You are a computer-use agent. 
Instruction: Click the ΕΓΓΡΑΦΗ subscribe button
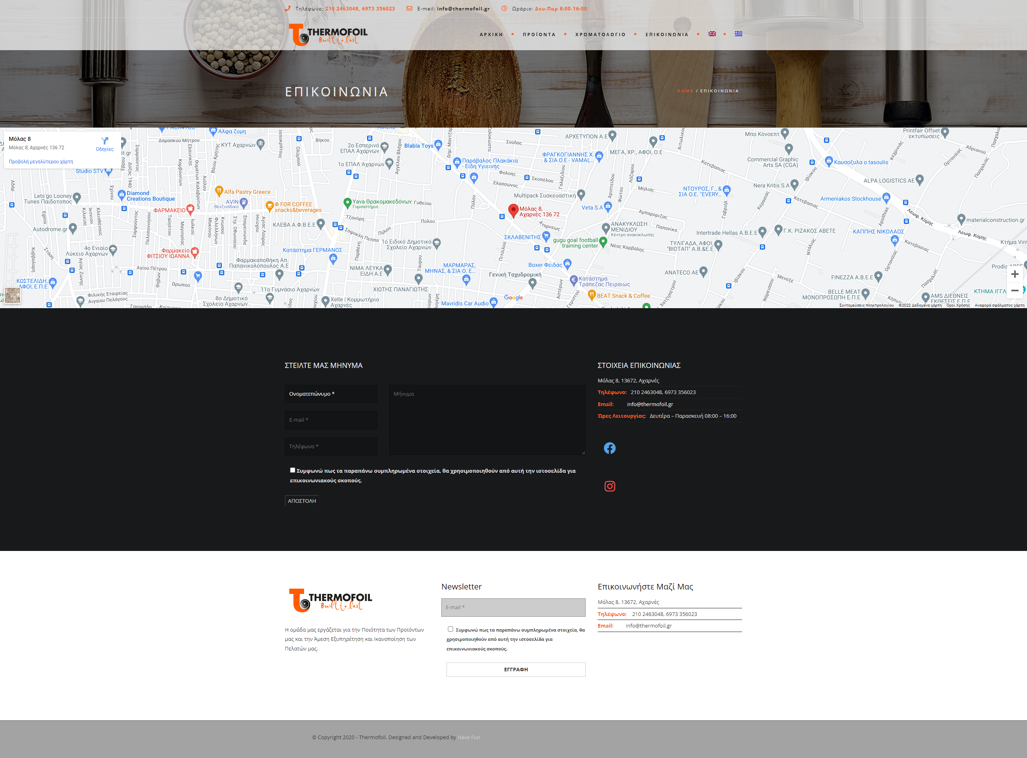click(516, 669)
